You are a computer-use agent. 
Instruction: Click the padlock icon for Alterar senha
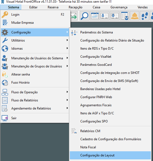click(x=5, y=74)
